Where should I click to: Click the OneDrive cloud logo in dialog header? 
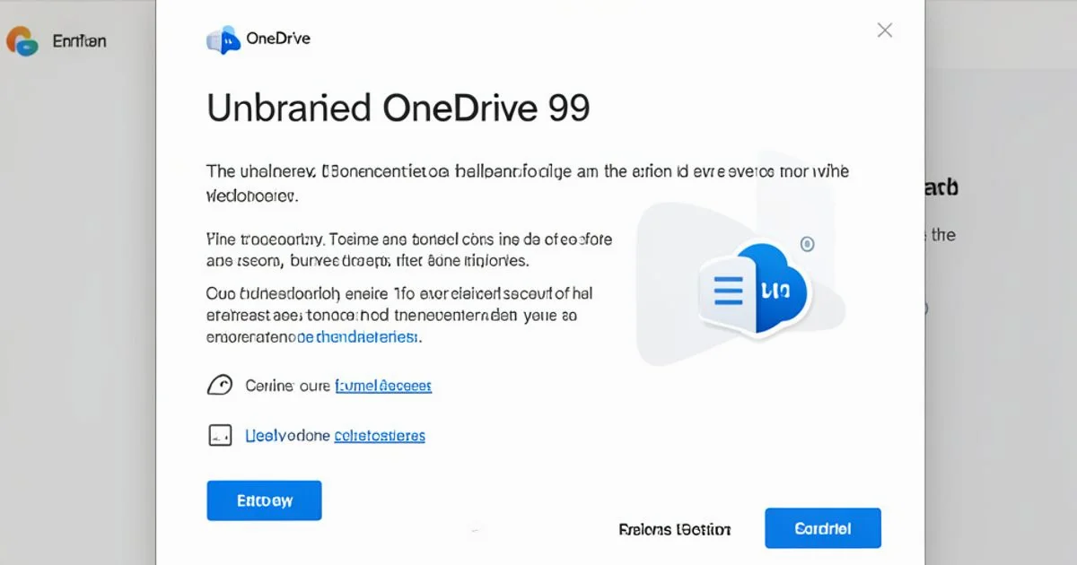point(223,39)
